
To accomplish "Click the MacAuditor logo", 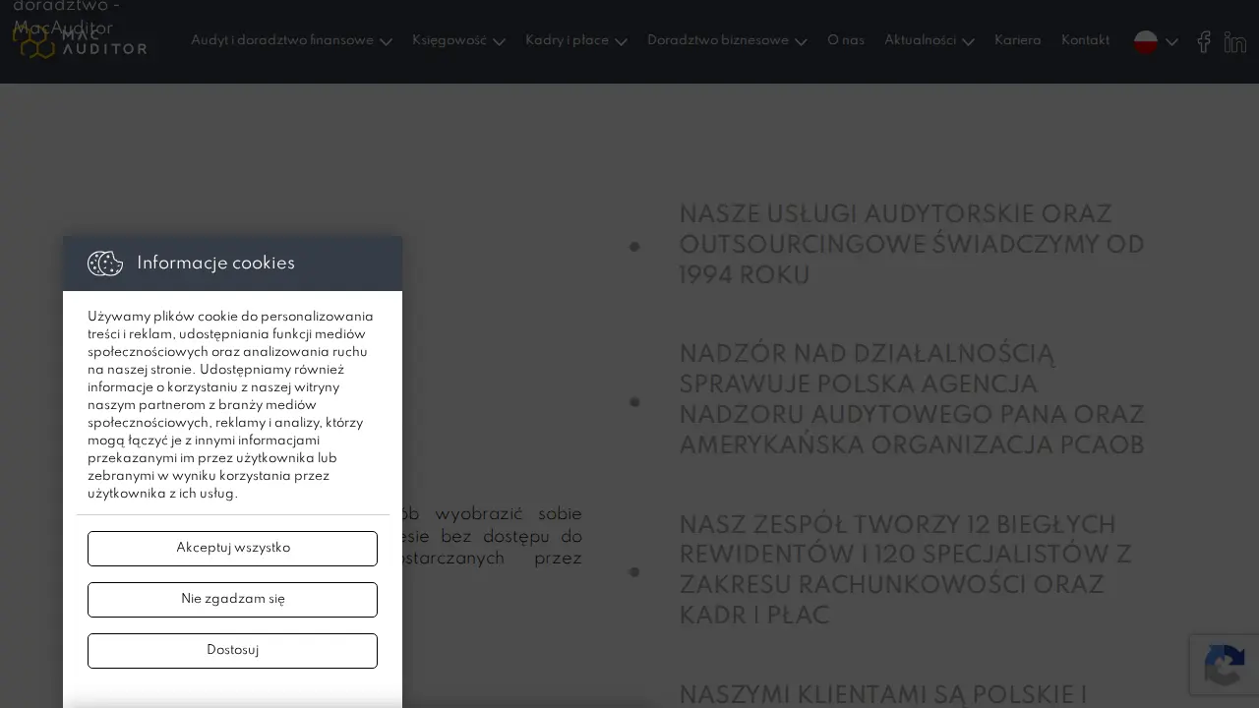I will tap(80, 41).
